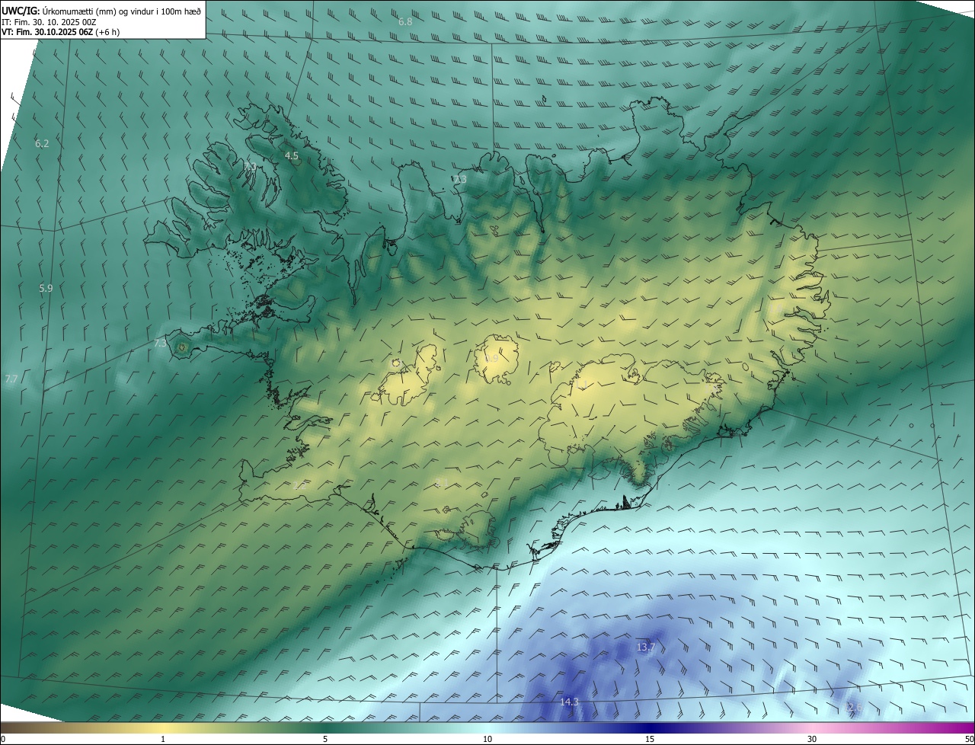Click the 6.2 value label over the sea
Screen dimensions: 975x745
click(x=42, y=143)
